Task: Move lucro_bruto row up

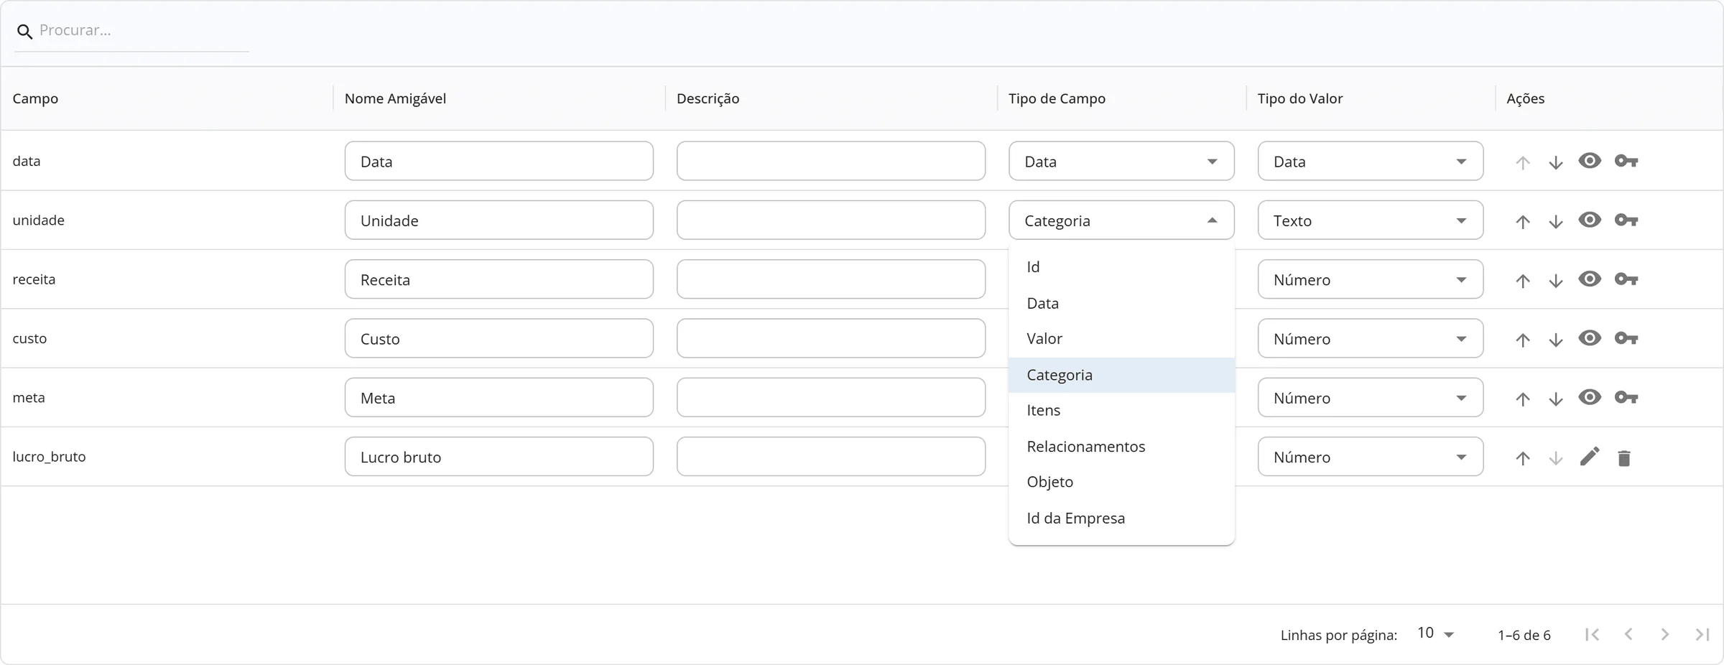Action: (x=1523, y=457)
